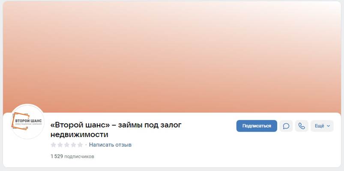Open the Написать отзыв link
Image resolution: width=344 pixels, height=171 pixels.
[110, 145]
